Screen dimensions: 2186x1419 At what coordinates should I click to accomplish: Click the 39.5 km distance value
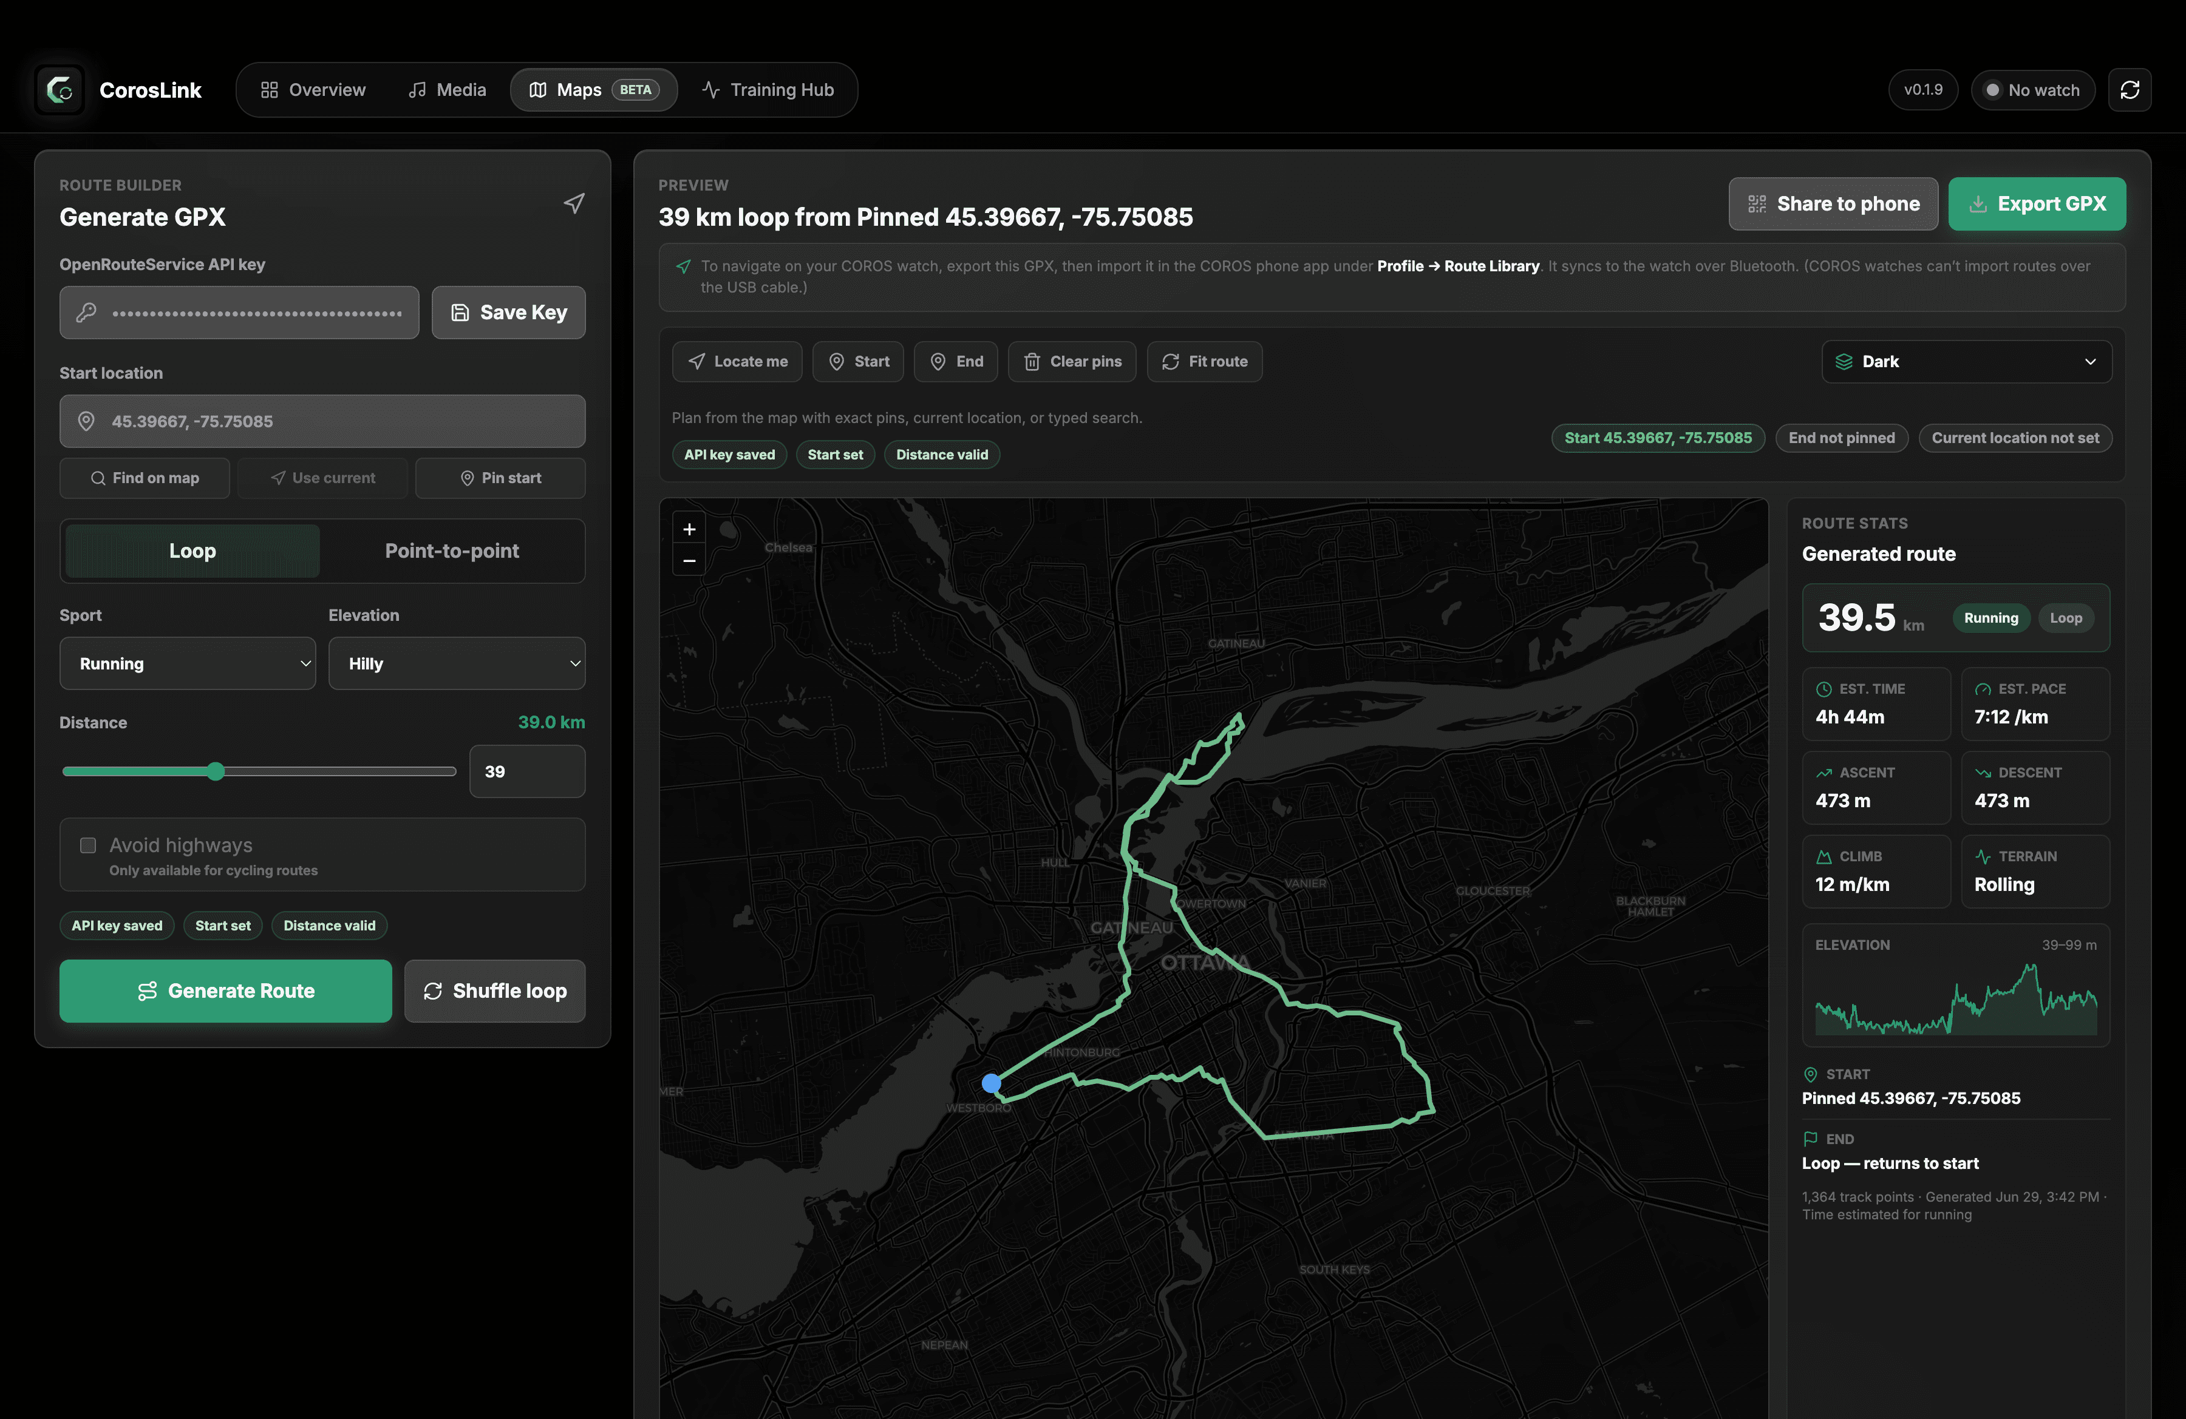click(x=1870, y=618)
